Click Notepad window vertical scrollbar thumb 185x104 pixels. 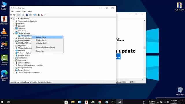click(x=145, y=48)
